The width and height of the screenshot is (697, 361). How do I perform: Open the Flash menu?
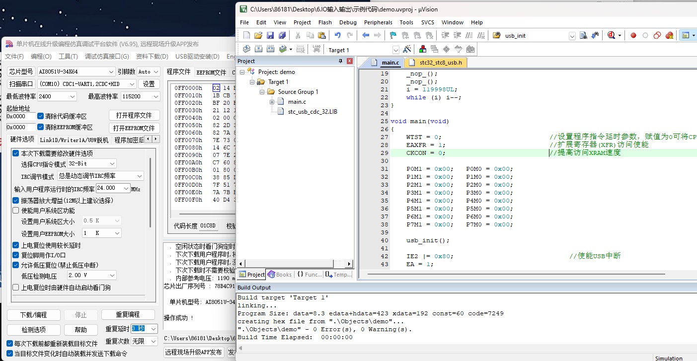(325, 22)
